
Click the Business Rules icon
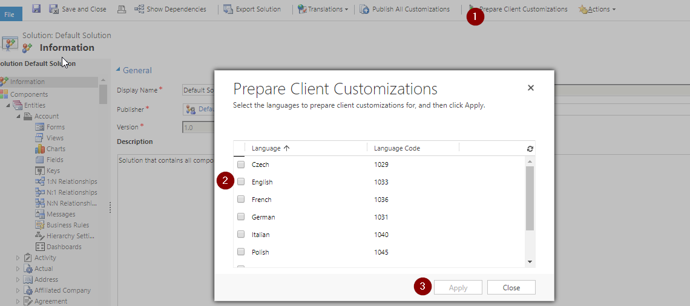(x=39, y=225)
